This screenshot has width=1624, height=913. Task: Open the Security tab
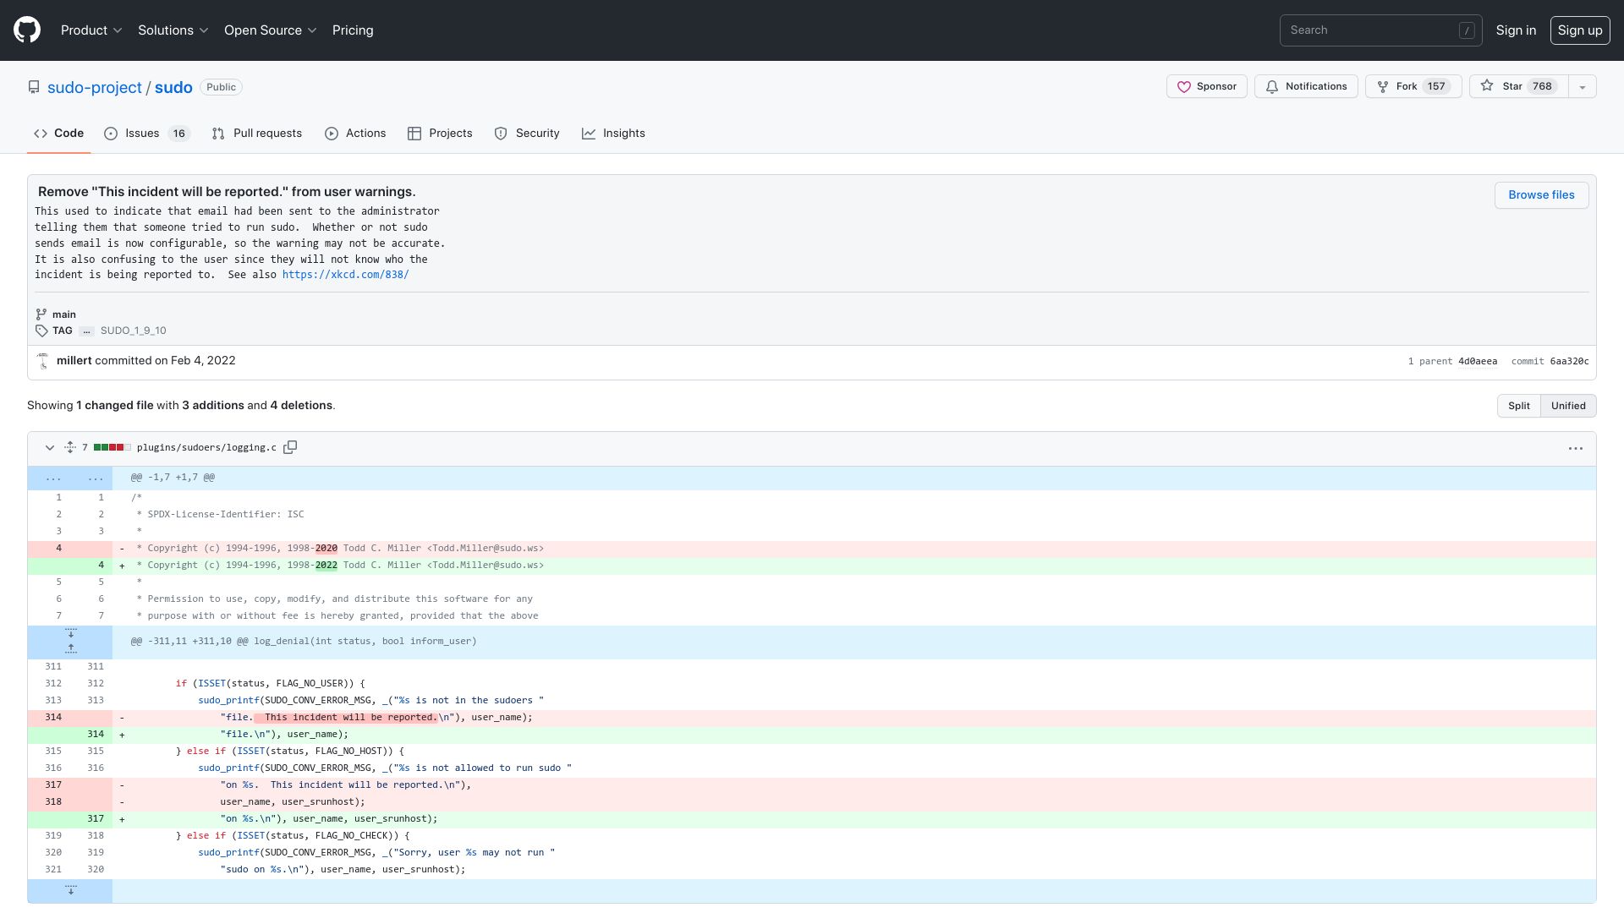pyautogui.click(x=527, y=134)
